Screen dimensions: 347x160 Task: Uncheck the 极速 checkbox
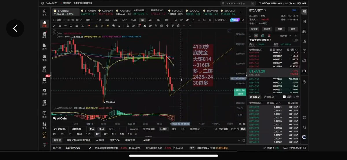pos(284,97)
